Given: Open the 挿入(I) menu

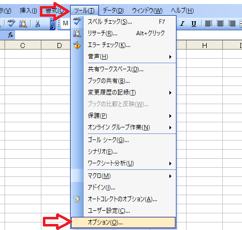Looking at the screenshot, I should pyautogui.click(x=28, y=11).
